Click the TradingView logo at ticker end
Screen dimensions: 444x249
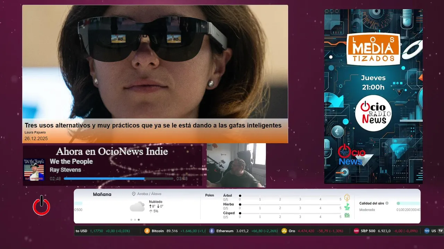pyautogui.click(x=441, y=231)
